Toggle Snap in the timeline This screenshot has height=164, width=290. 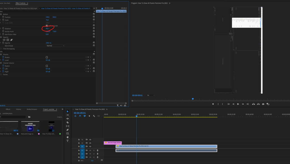coord(80,116)
